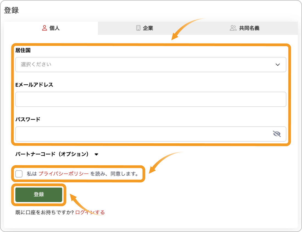Focus the パスワード input field

click(151, 134)
